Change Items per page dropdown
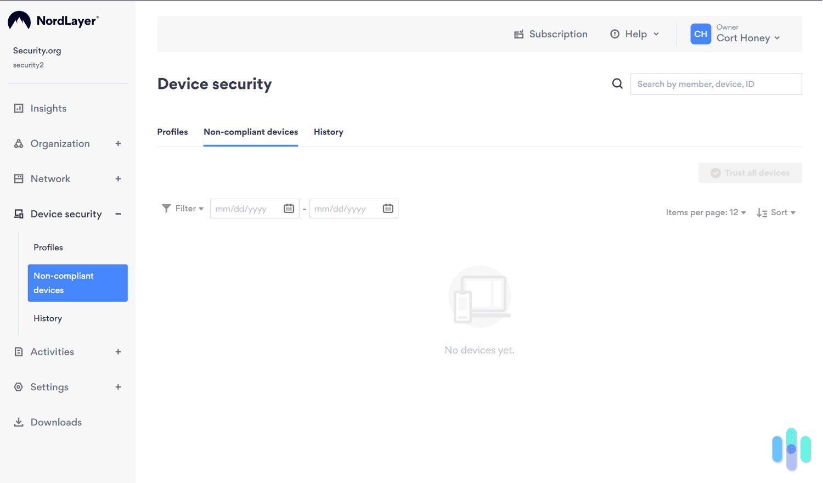 (x=706, y=212)
